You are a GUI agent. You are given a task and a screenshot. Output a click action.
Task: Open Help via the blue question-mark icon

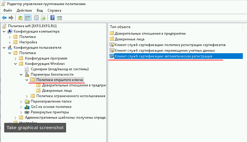coord(53,18)
